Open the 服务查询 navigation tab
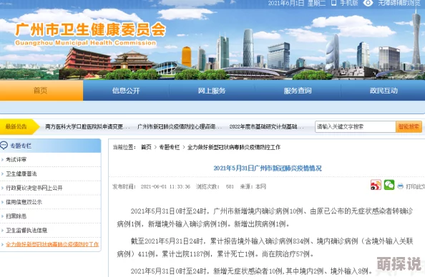 pyautogui.click(x=298, y=91)
